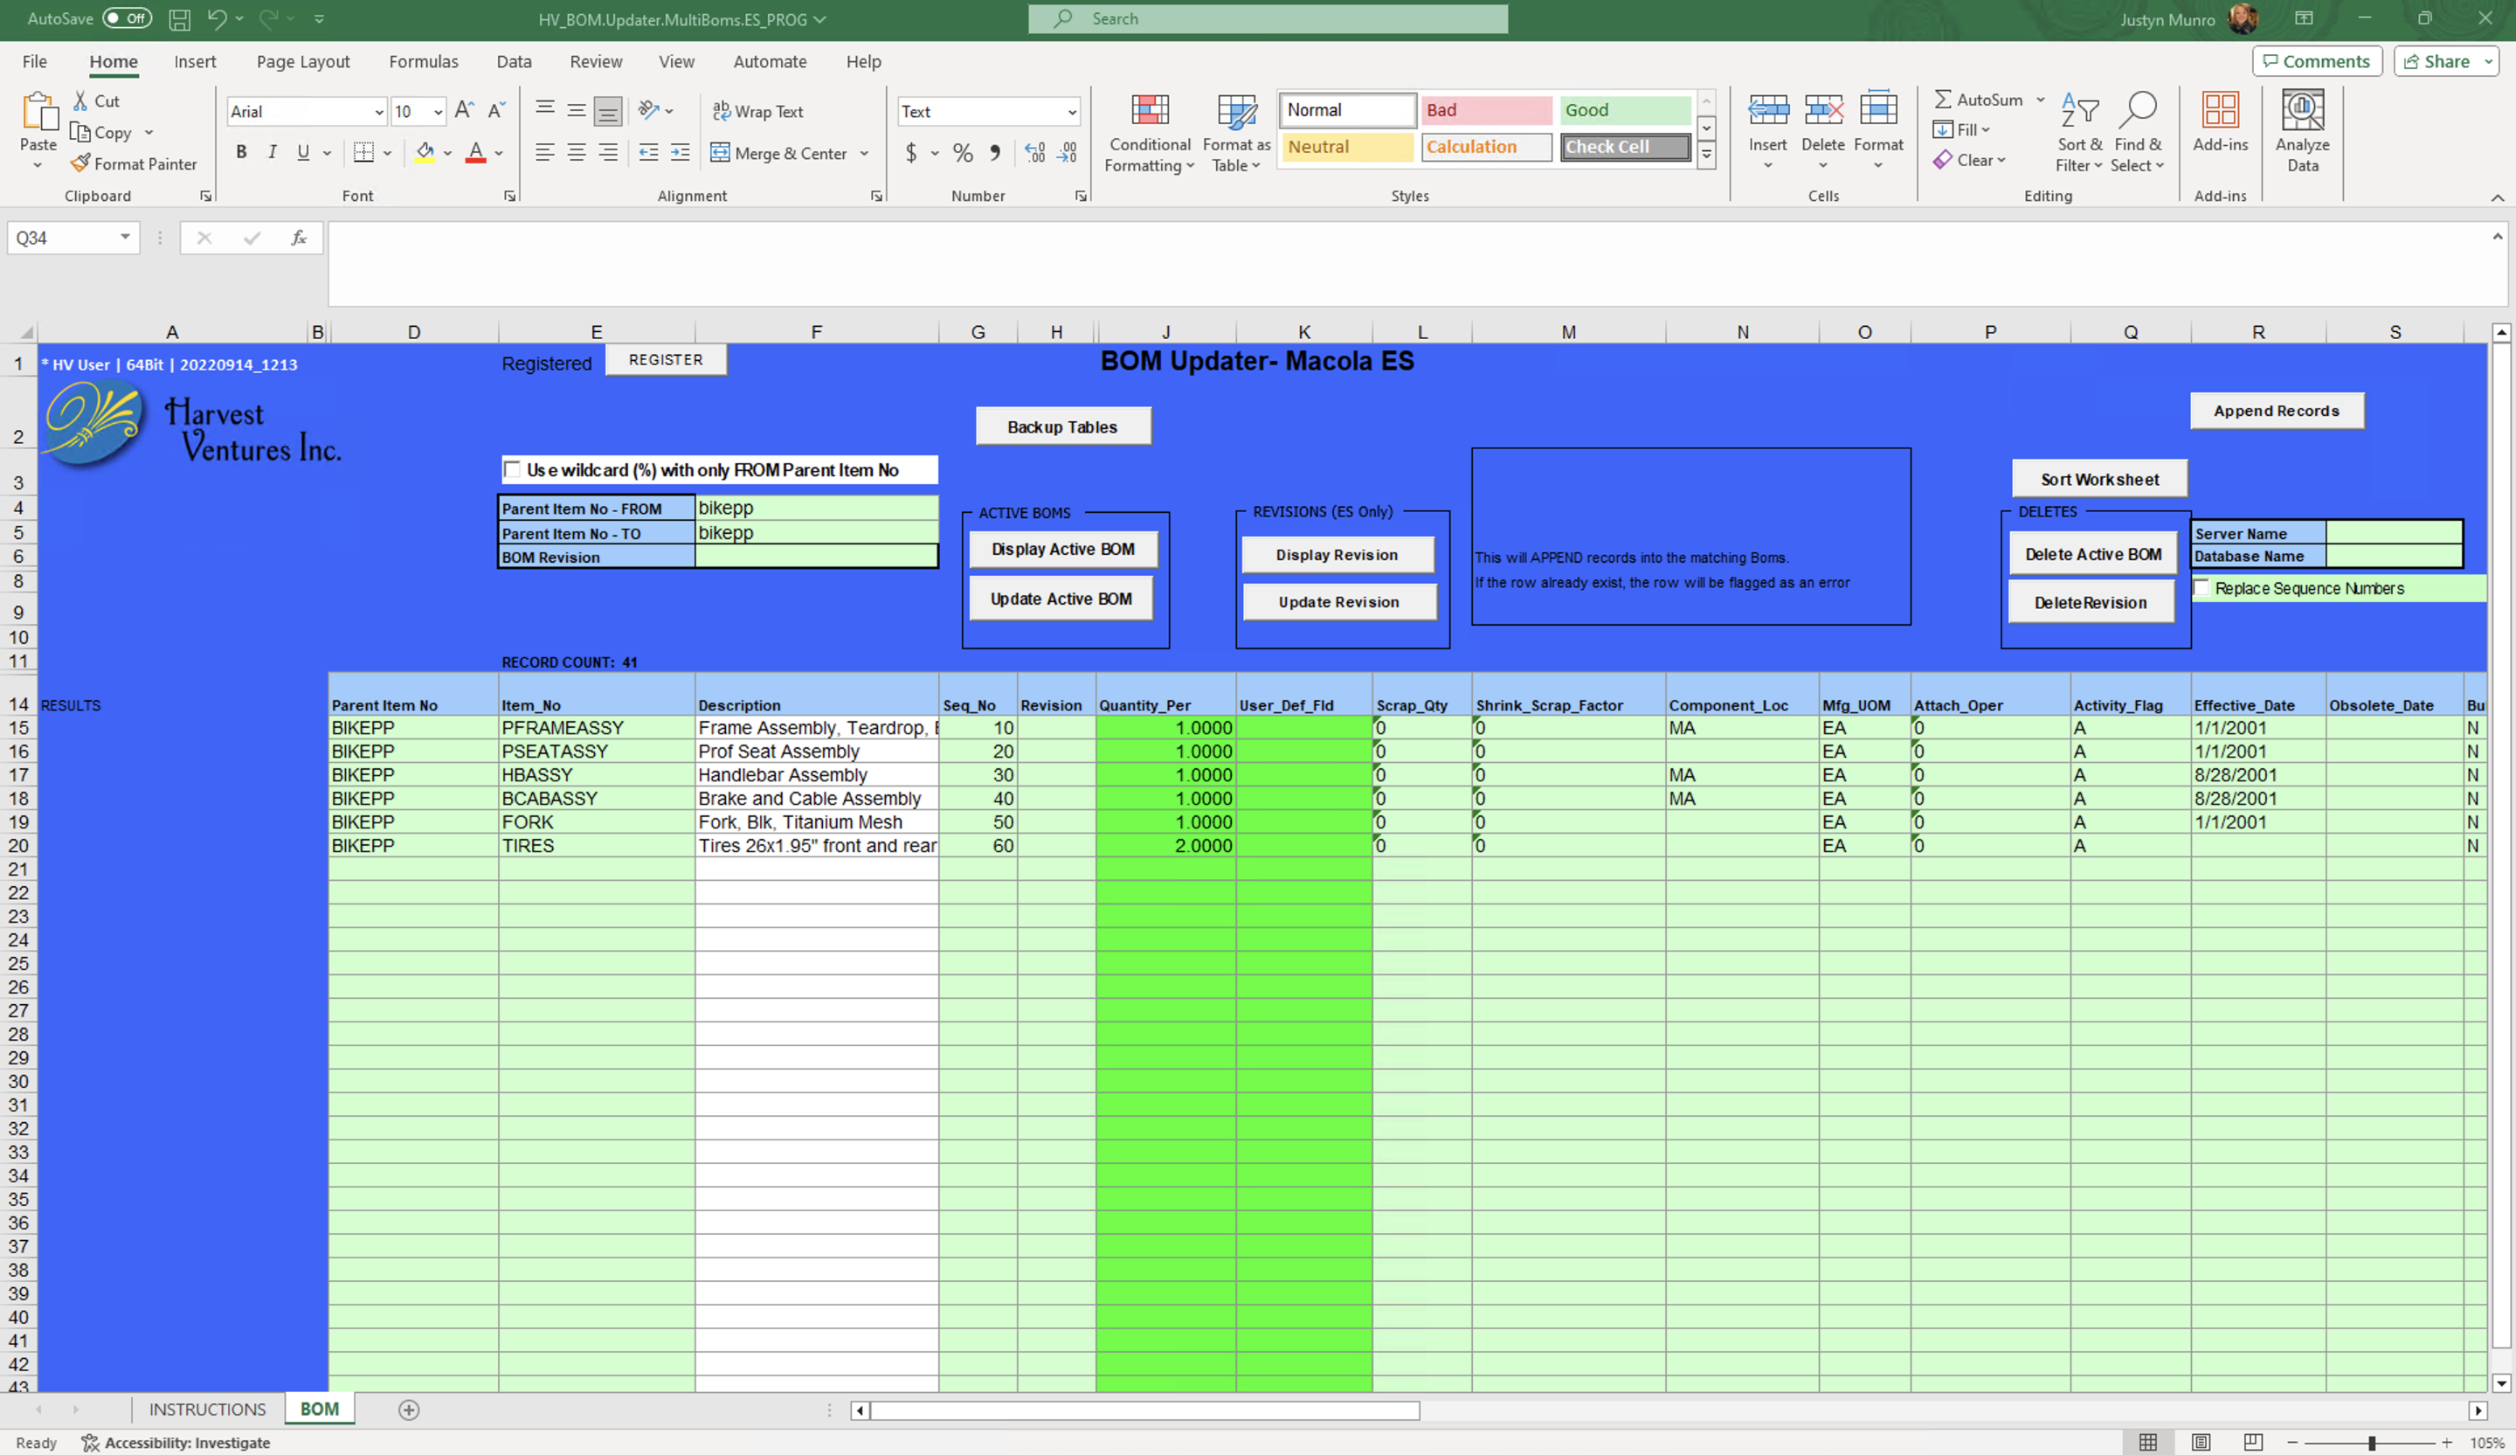2516x1455 pixels.
Task: Expand the Name Box dropdown
Action: click(x=125, y=237)
